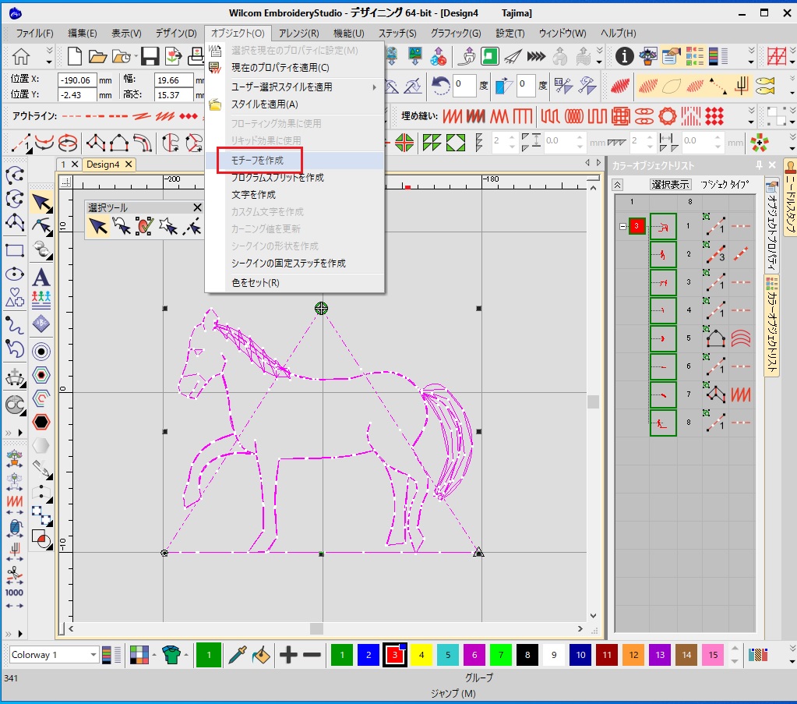
Task: Select object 5 thumbnail in object list
Action: pyautogui.click(x=663, y=338)
